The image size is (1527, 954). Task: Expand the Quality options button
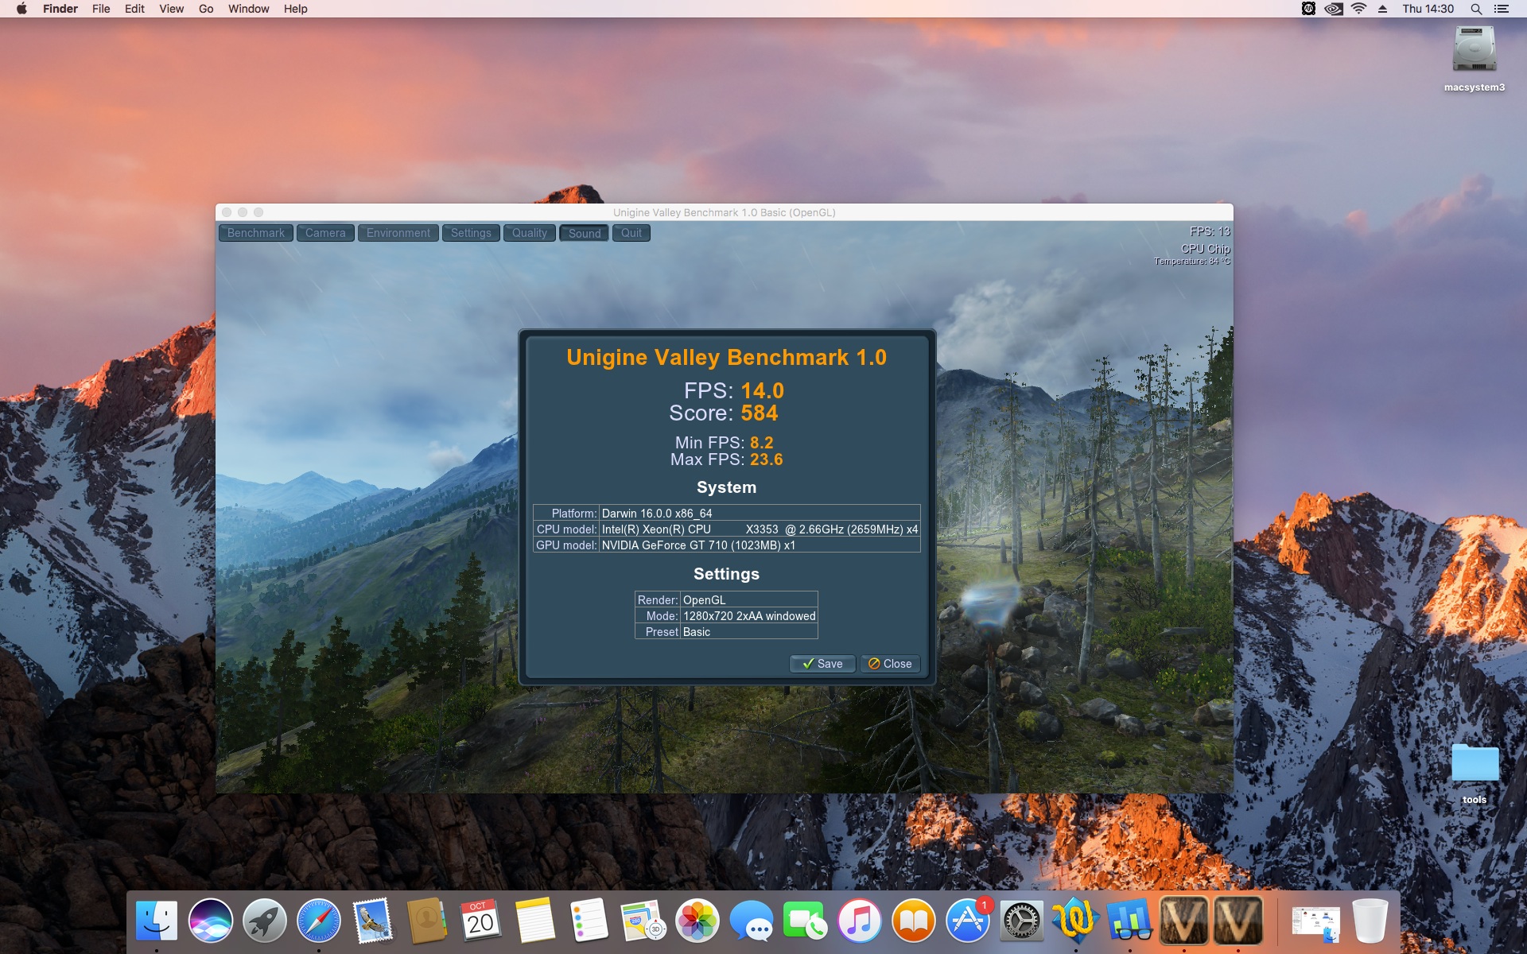(x=529, y=233)
